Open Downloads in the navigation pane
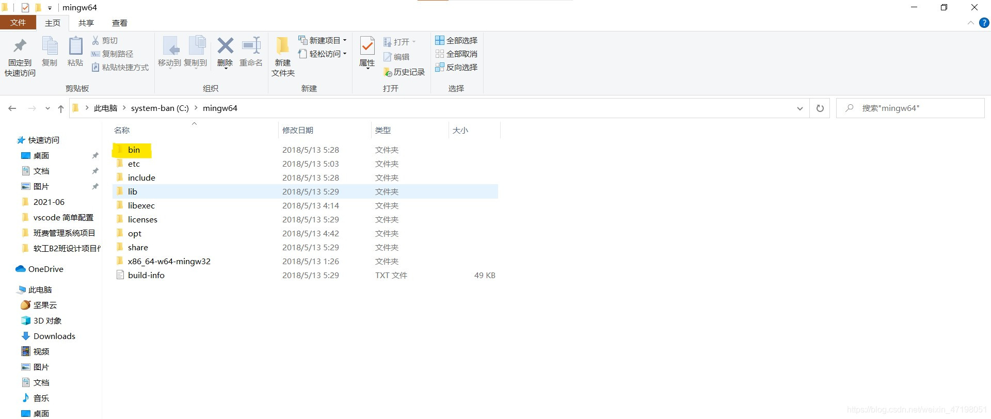The height and width of the screenshot is (419, 991). pos(48,336)
